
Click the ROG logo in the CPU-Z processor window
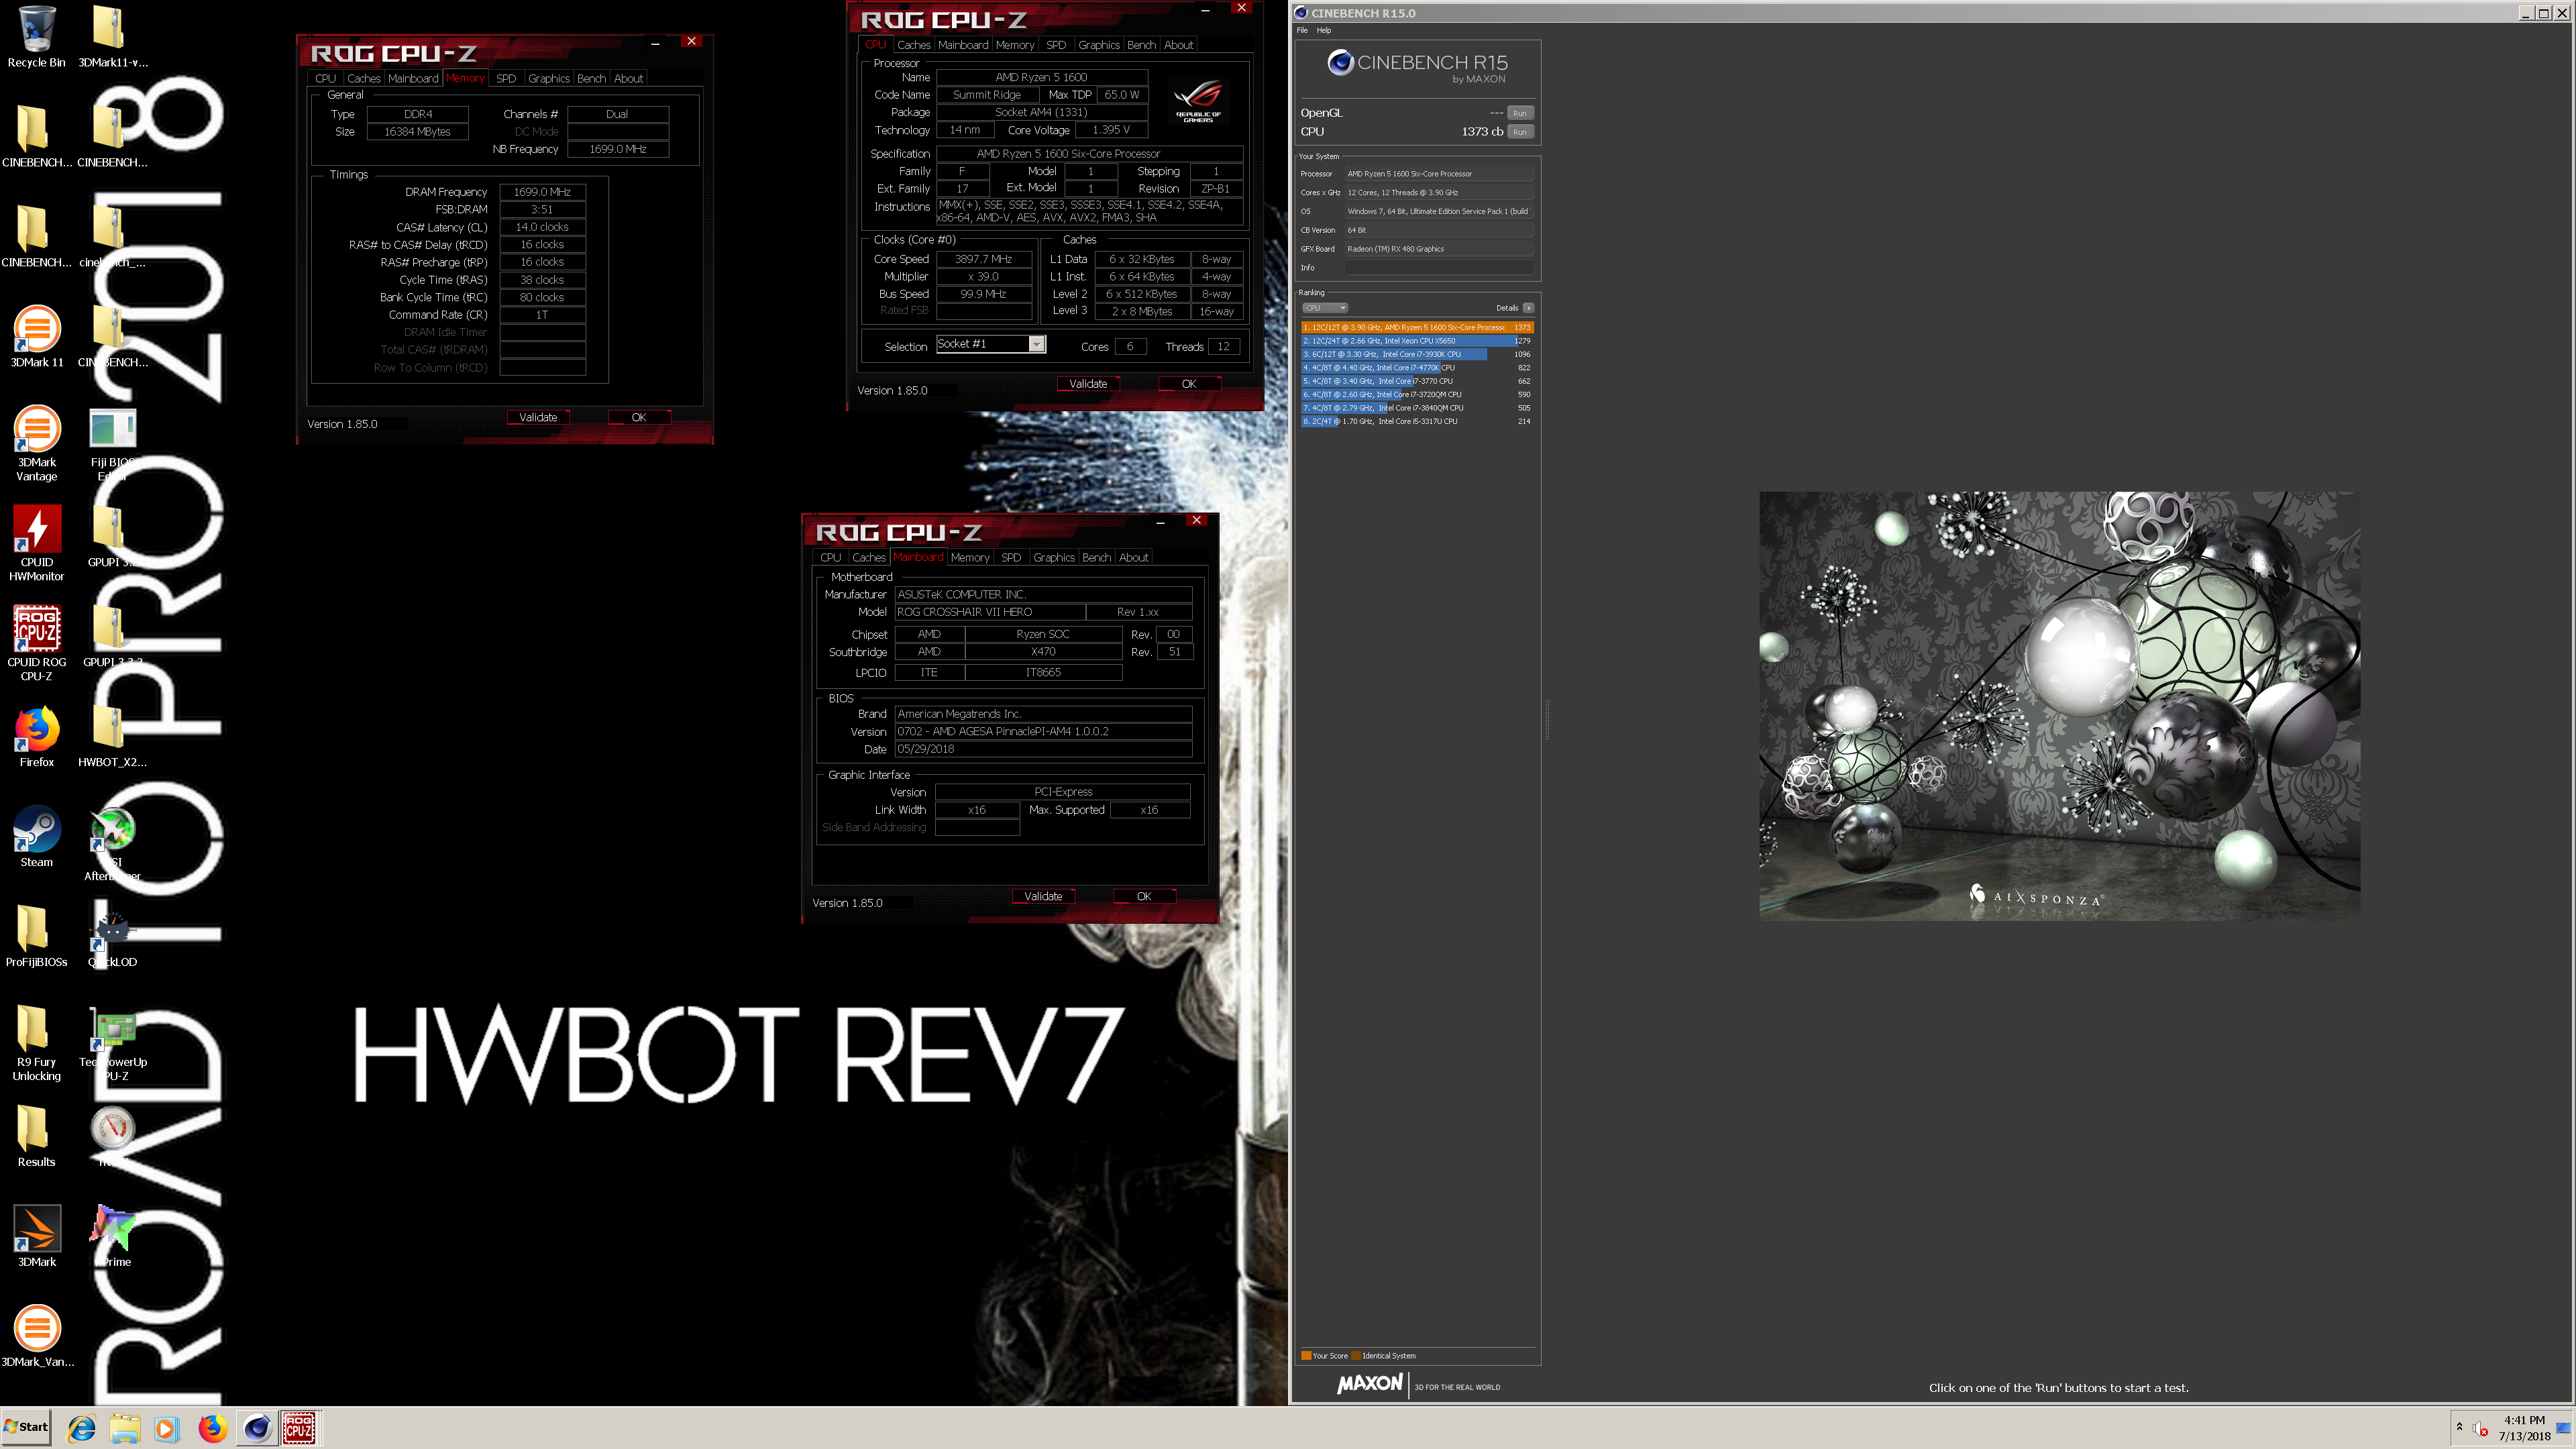coord(1197,101)
